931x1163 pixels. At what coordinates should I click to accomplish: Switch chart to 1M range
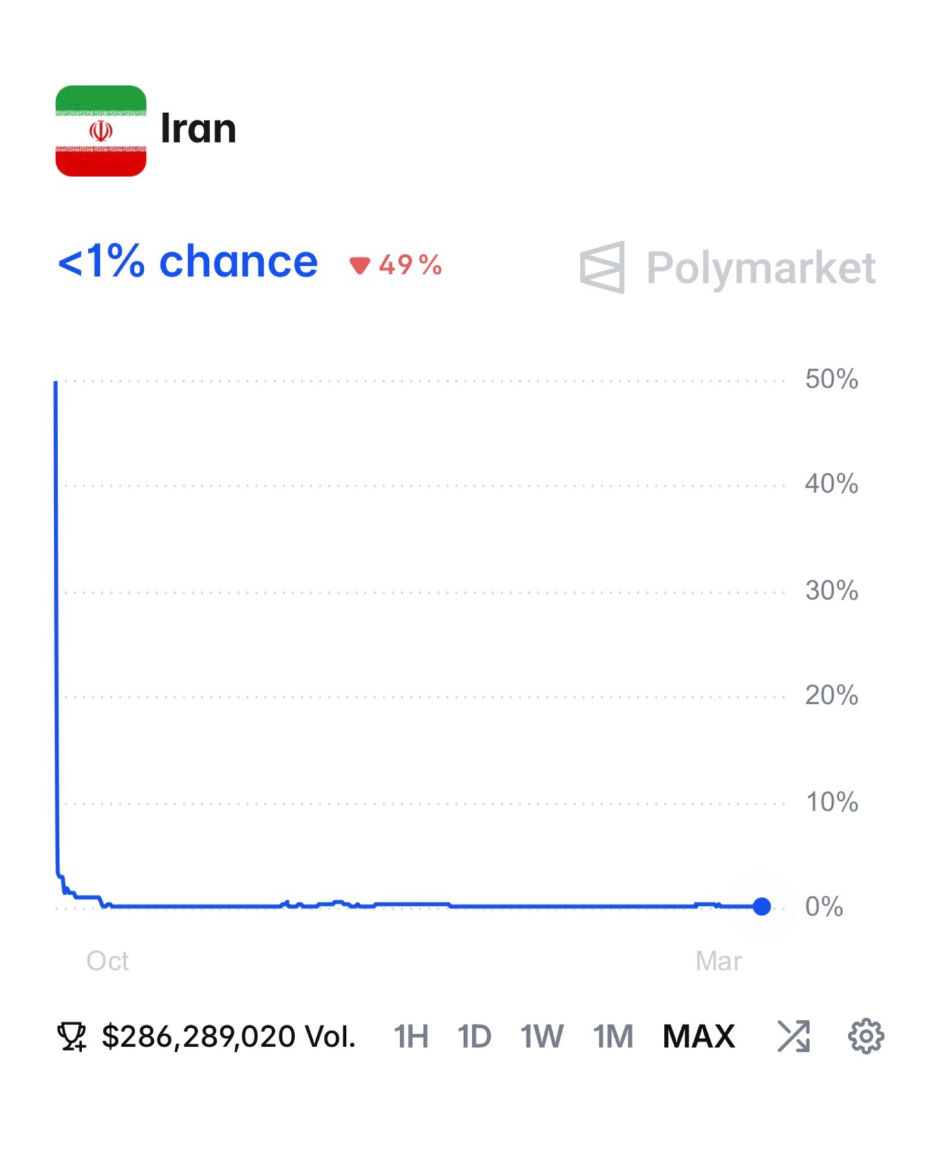tap(613, 1036)
